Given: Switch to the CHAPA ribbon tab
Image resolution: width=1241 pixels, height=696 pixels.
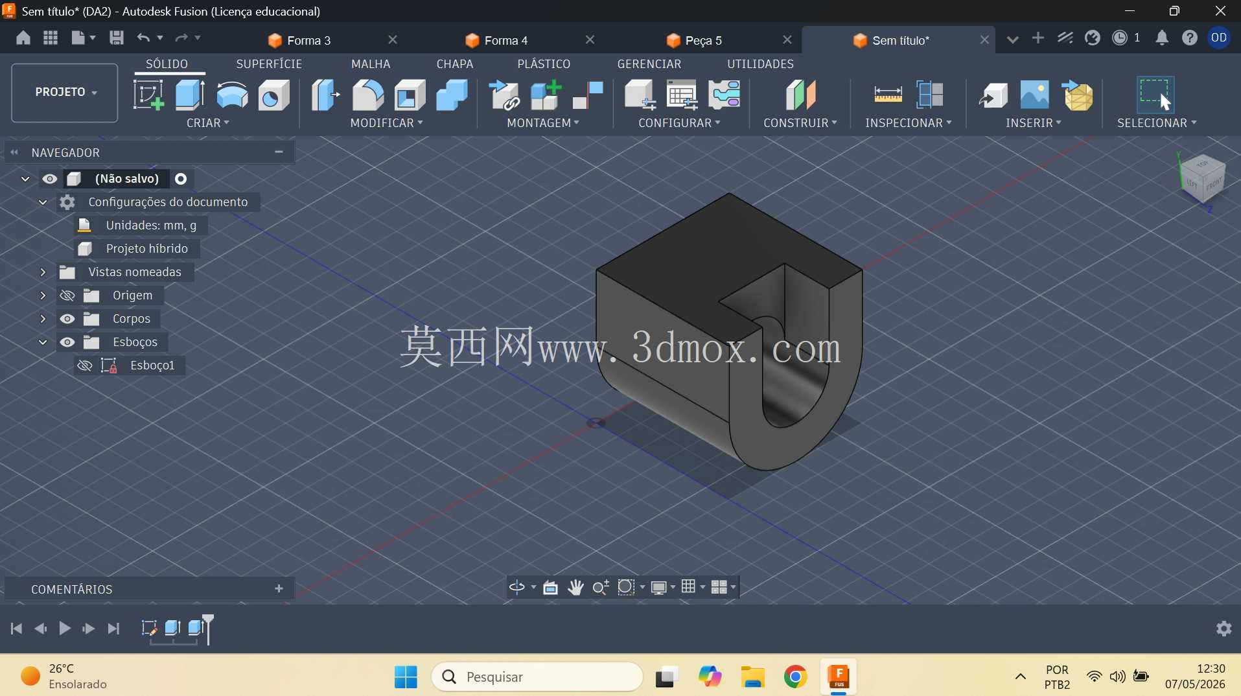Looking at the screenshot, I should coord(455,64).
